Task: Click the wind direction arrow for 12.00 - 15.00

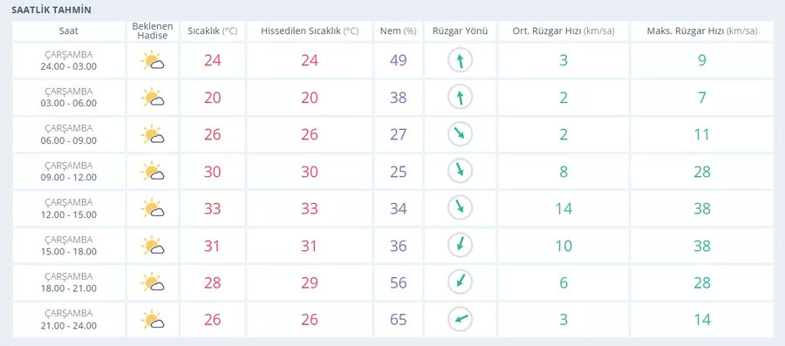Action: pyautogui.click(x=460, y=208)
